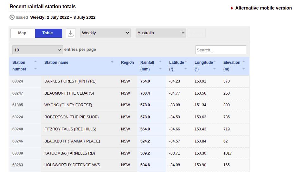Open station 68263 link
295x172 pixels.
(18, 165)
